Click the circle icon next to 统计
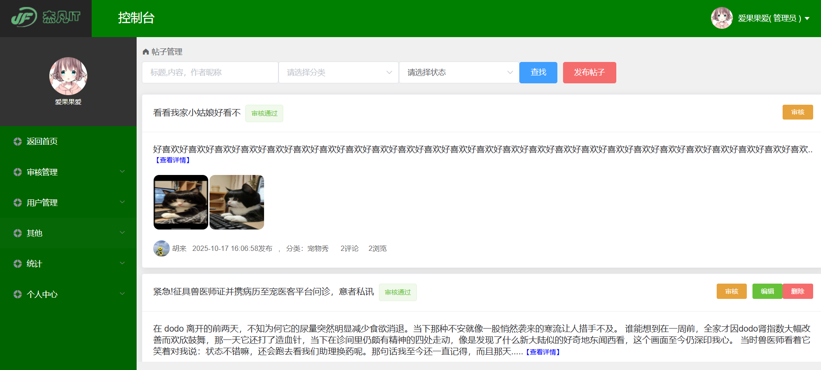The image size is (821, 370). (x=17, y=264)
